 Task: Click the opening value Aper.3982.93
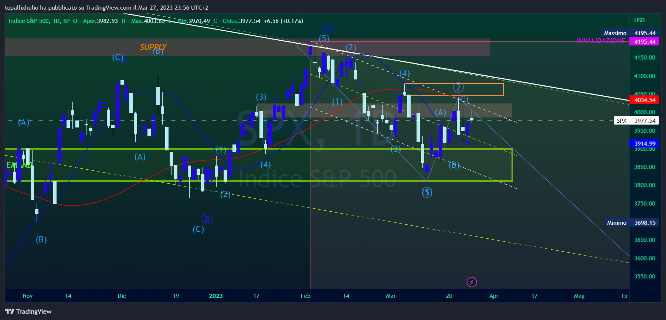(100, 21)
